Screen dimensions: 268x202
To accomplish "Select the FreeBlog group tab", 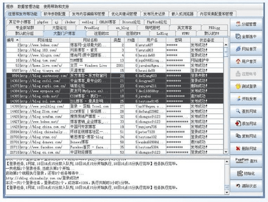I will point(92,28).
